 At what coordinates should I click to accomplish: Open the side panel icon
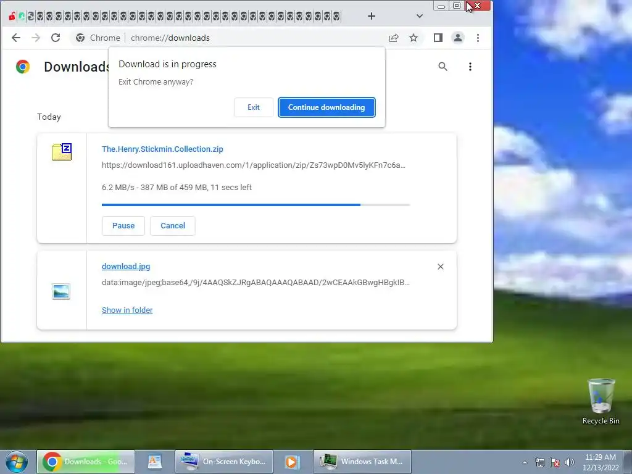(x=438, y=38)
